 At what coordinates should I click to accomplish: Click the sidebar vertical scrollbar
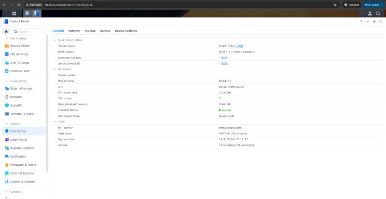(x=47, y=103)
